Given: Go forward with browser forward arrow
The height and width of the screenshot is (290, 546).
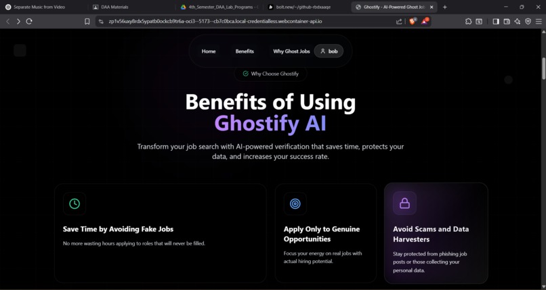Looking at the screenshot, I should coord(18,21).
